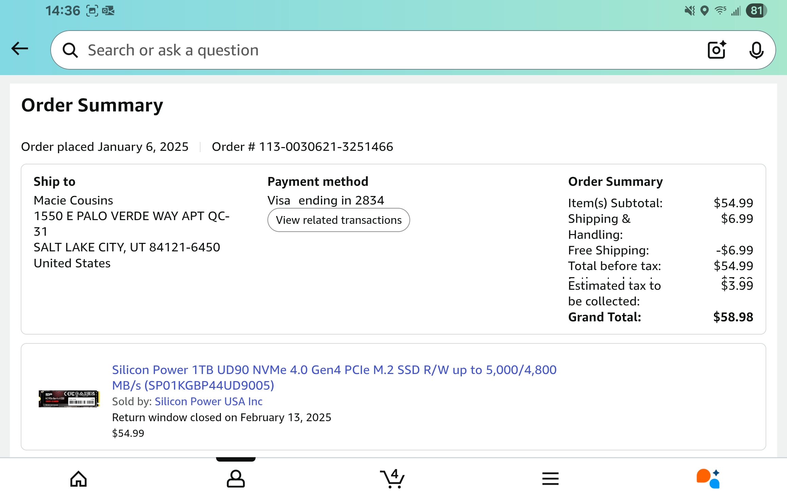Screen dimensions: 787x500
Task: Tap the order number text
Action: pyautogui.click(x=302, y=147)
